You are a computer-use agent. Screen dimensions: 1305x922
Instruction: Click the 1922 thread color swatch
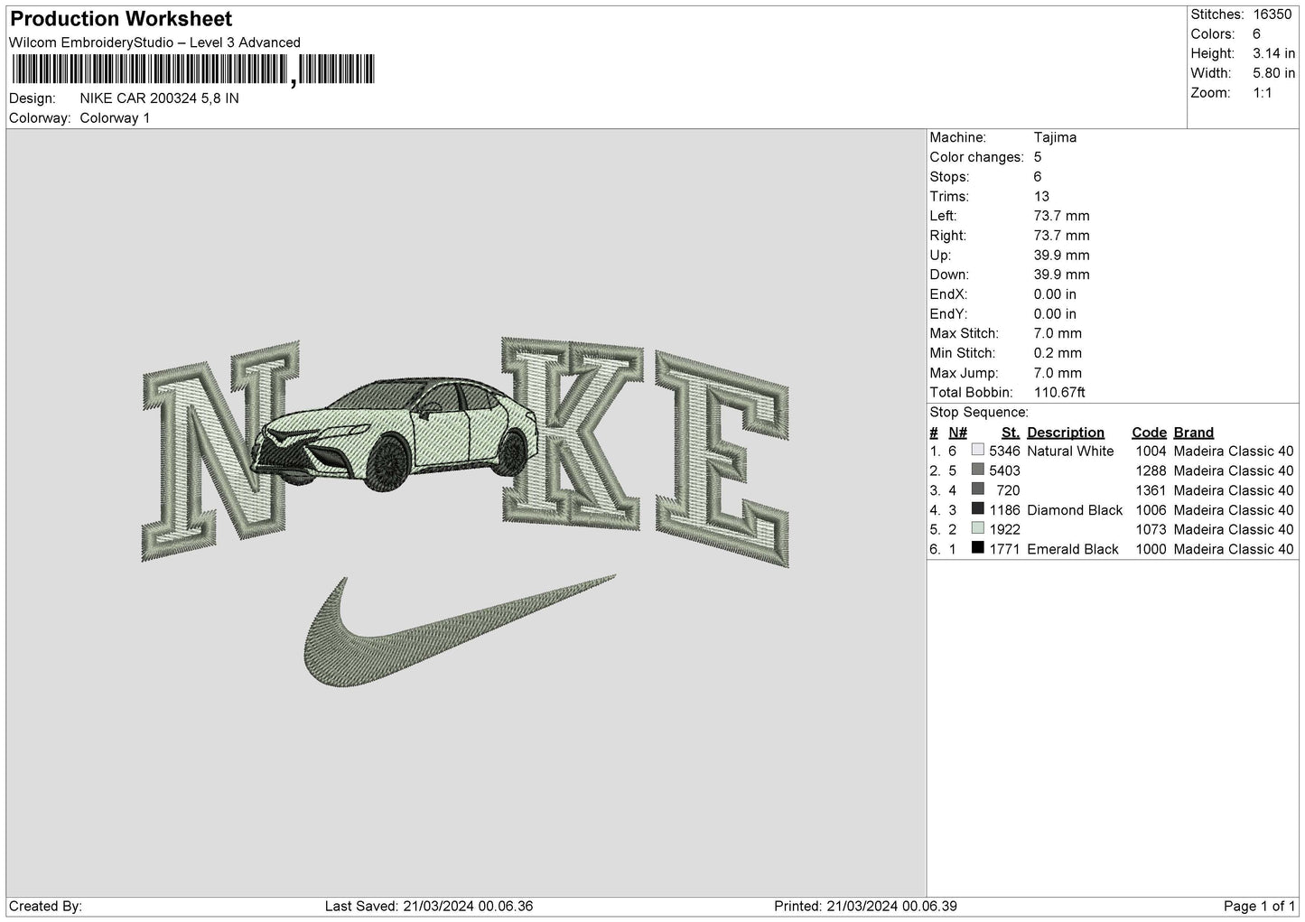(977, 528)
